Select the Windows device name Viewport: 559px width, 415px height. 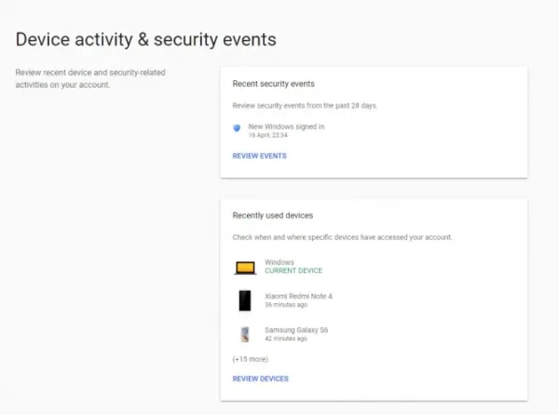279,262
